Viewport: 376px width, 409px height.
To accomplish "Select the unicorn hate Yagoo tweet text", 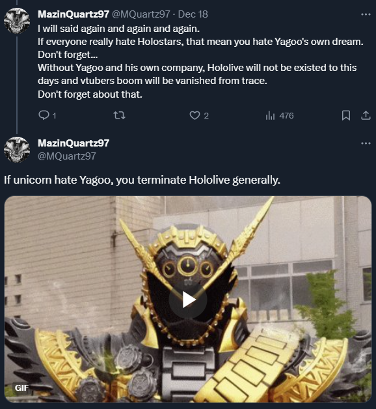I will pos(142,180).
